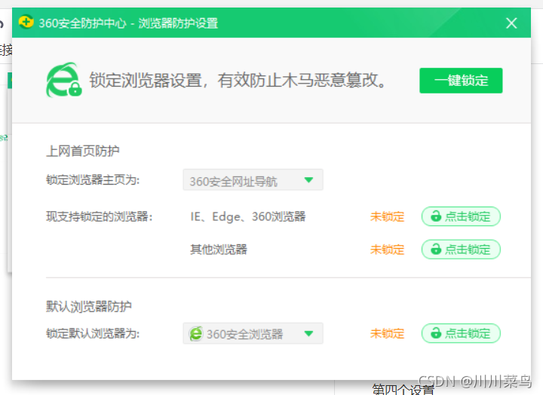Click the 其他浏览器 text
The image size is (543, 395).
coord(219,250)
